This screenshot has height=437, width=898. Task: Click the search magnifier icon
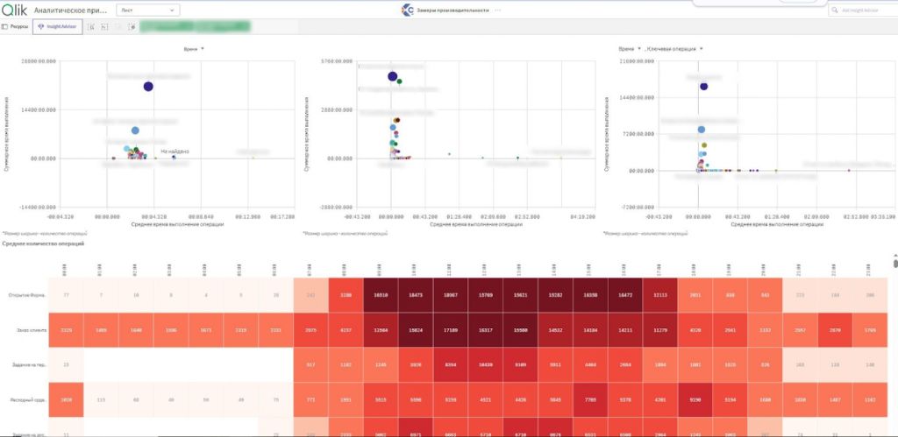pos(834,10)
